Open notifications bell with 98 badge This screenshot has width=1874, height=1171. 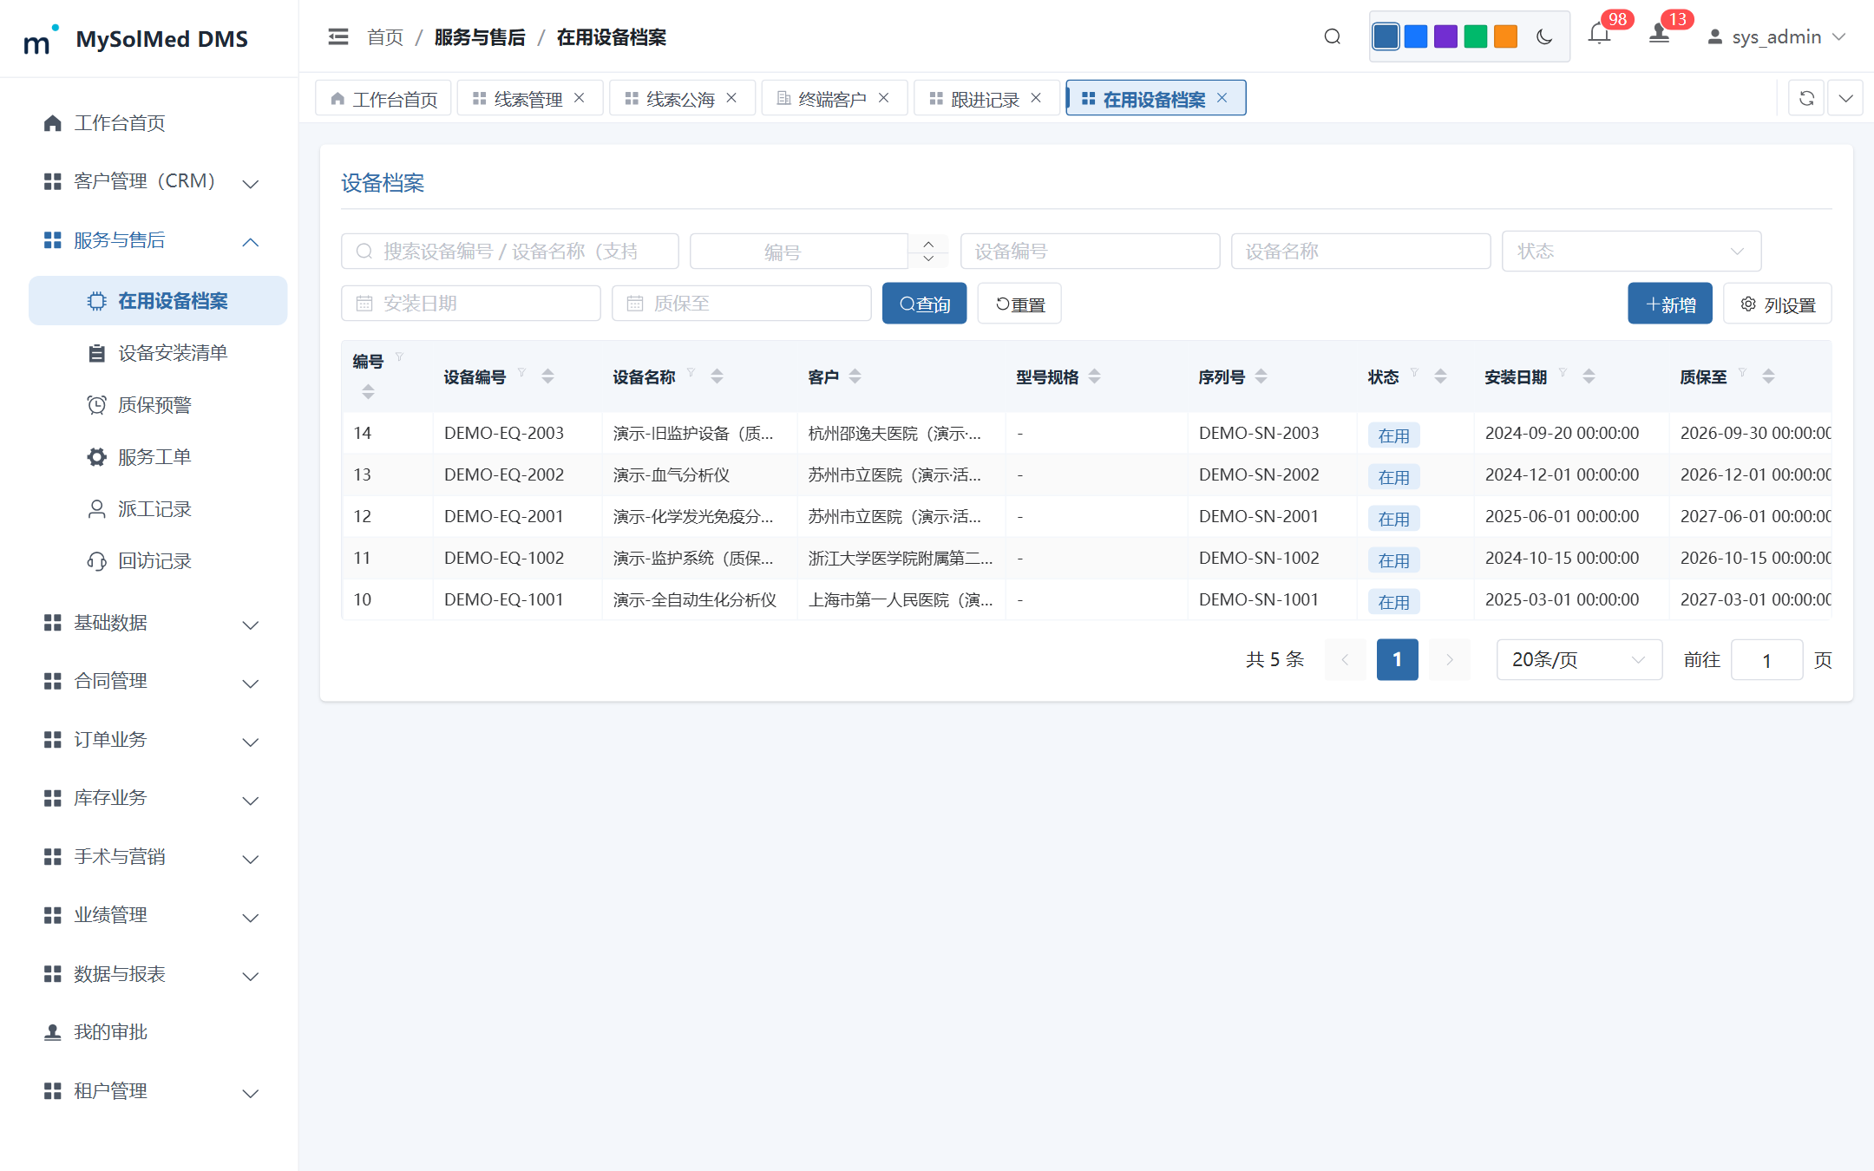click(x=1600, y=35)
